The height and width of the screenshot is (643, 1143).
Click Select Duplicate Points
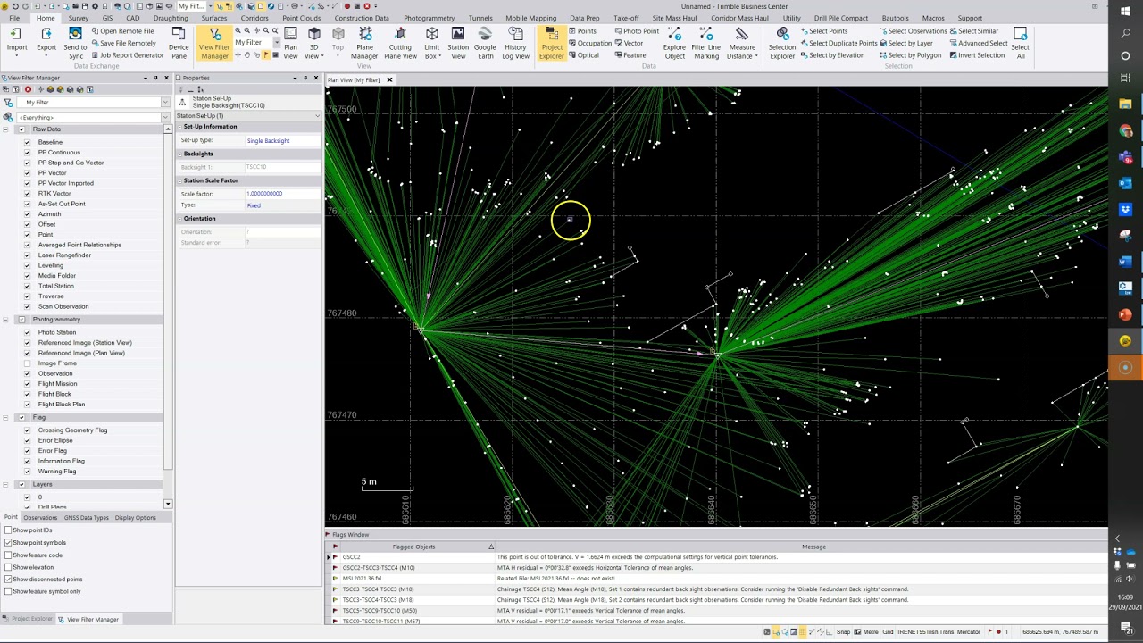[838, 43]
